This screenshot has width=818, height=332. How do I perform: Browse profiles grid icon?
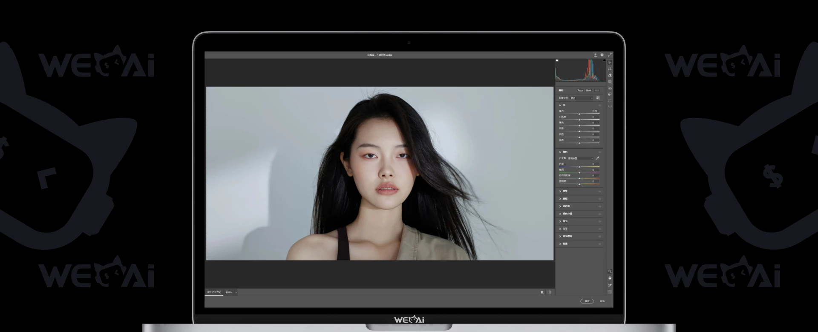[598, 98]
